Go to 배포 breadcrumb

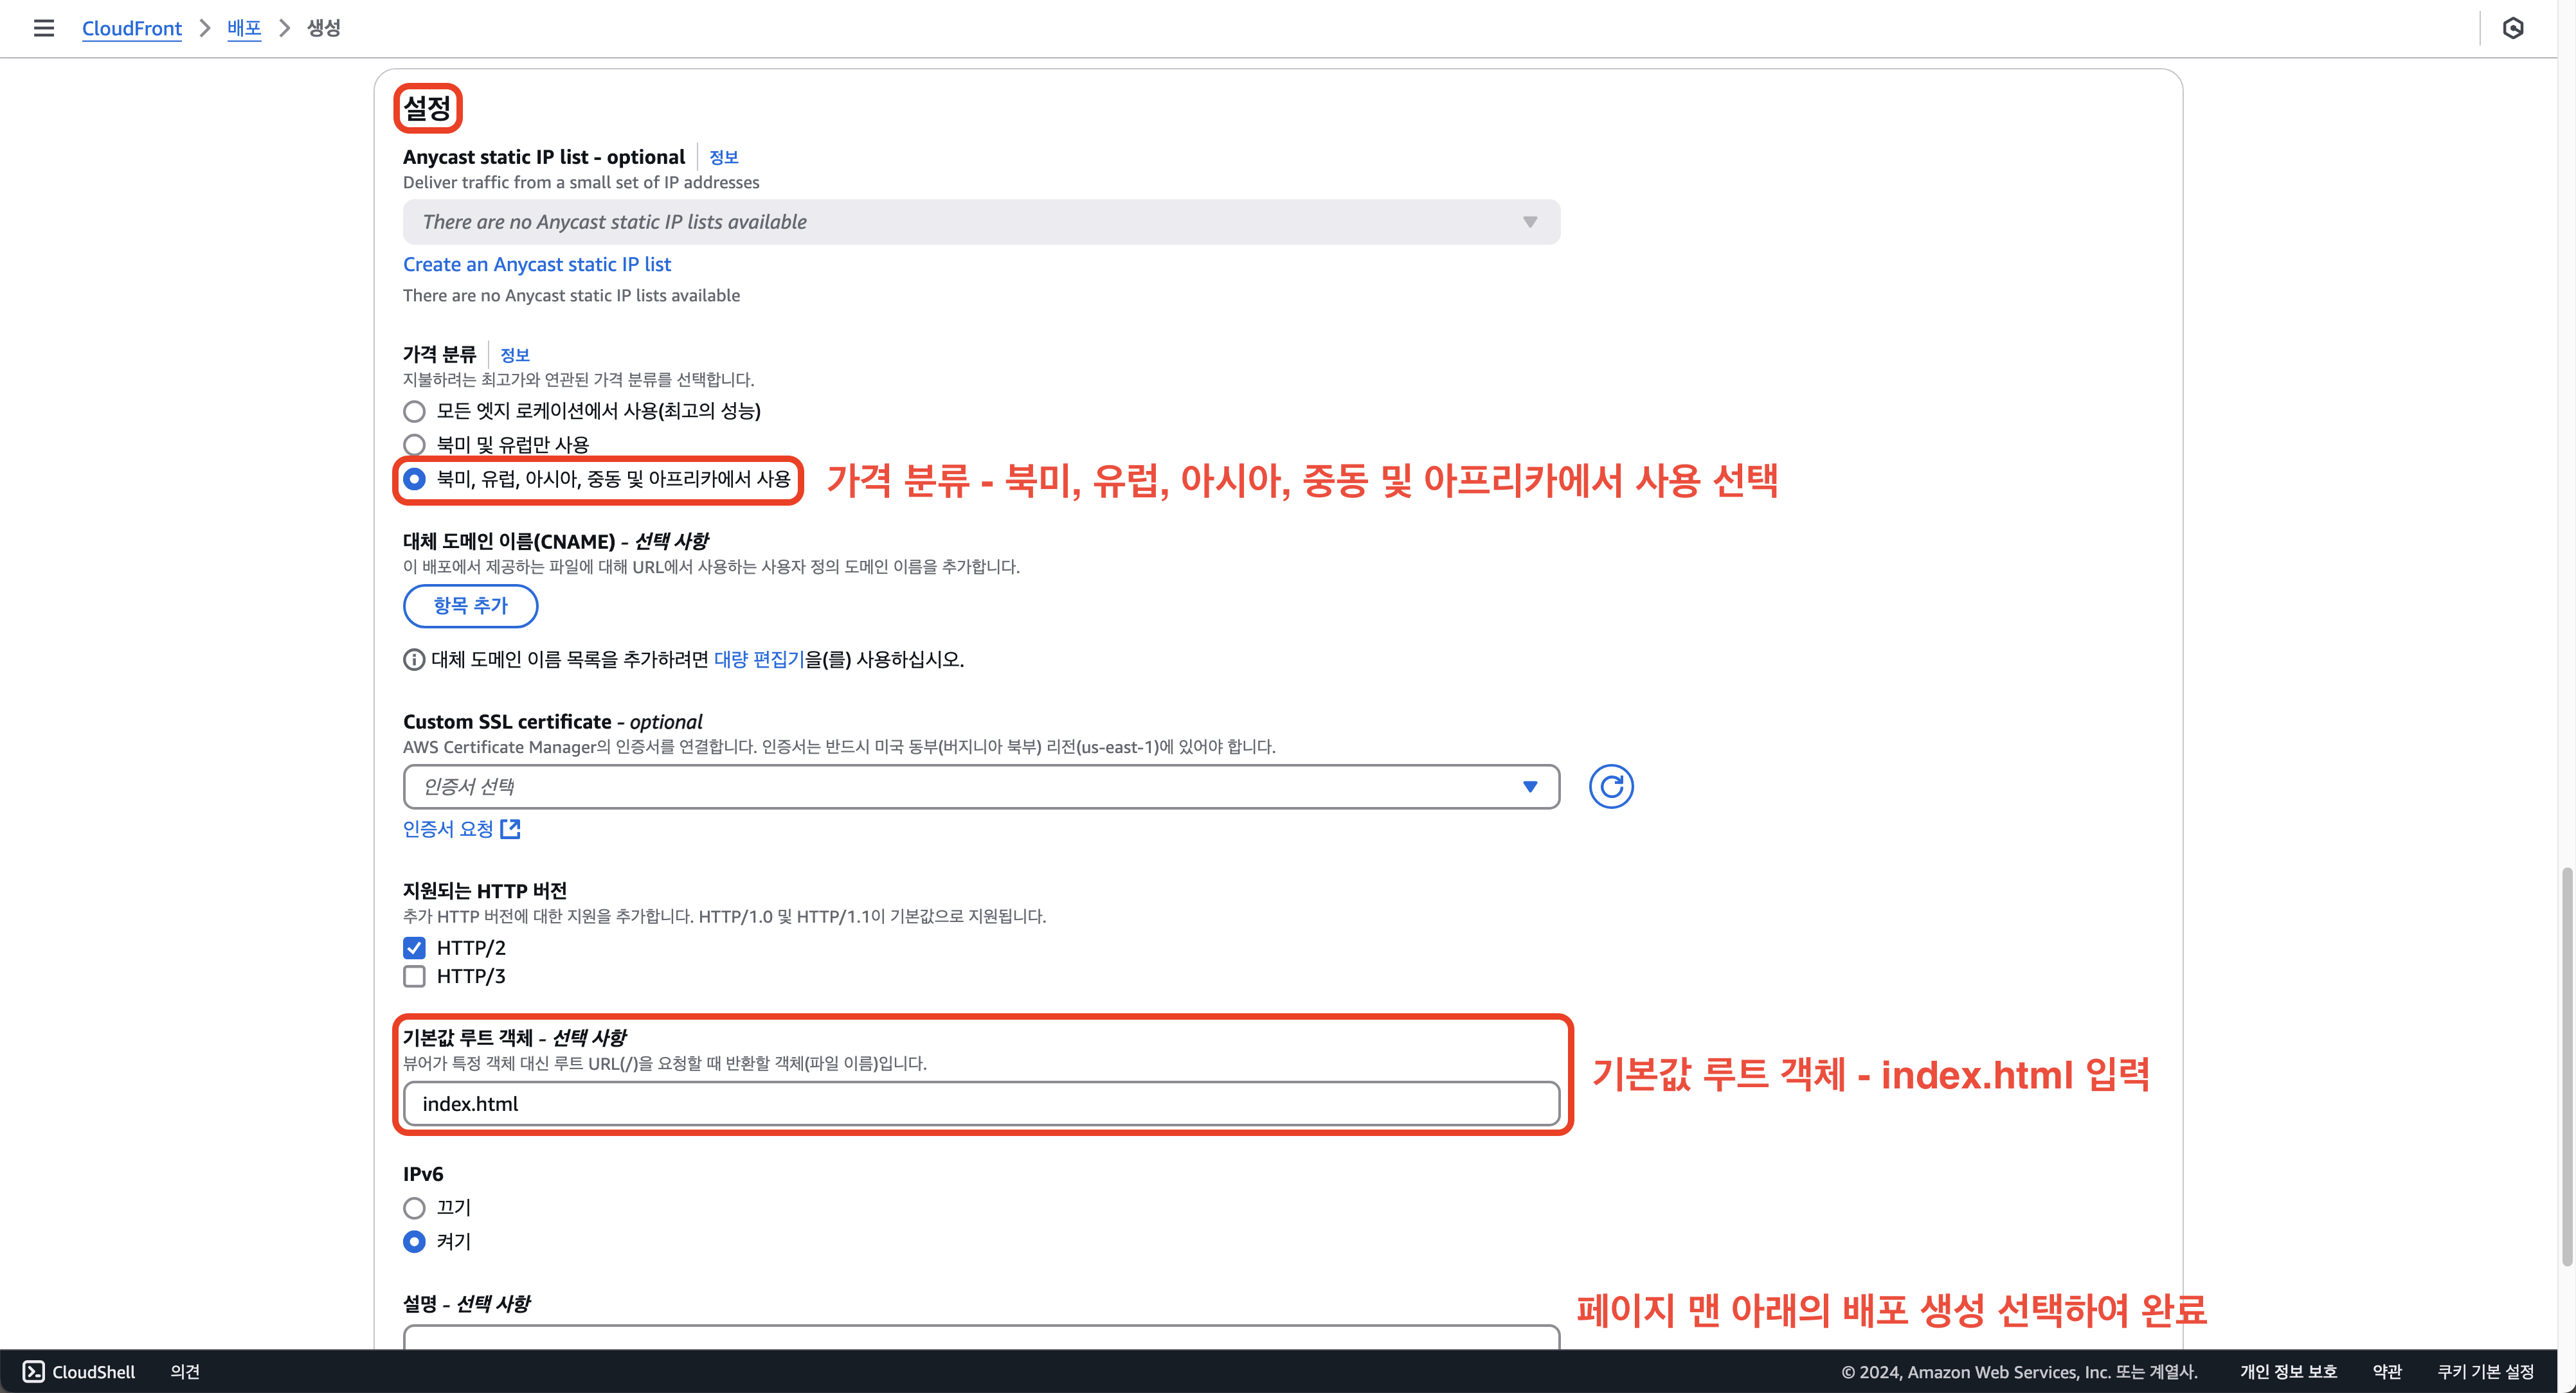(x=244, y=28)
